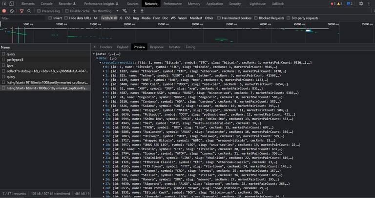Viewport: 375px width, 198px height.
Task: Filter by WS requests
Action: click(x=173, y=18)
